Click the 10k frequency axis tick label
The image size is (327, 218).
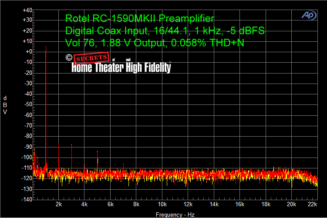point(162,205)
